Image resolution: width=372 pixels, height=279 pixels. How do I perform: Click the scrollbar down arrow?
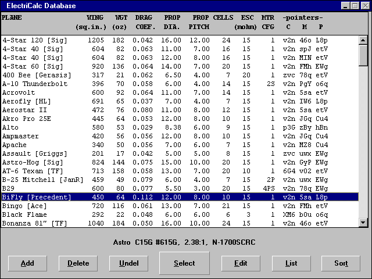363,223
